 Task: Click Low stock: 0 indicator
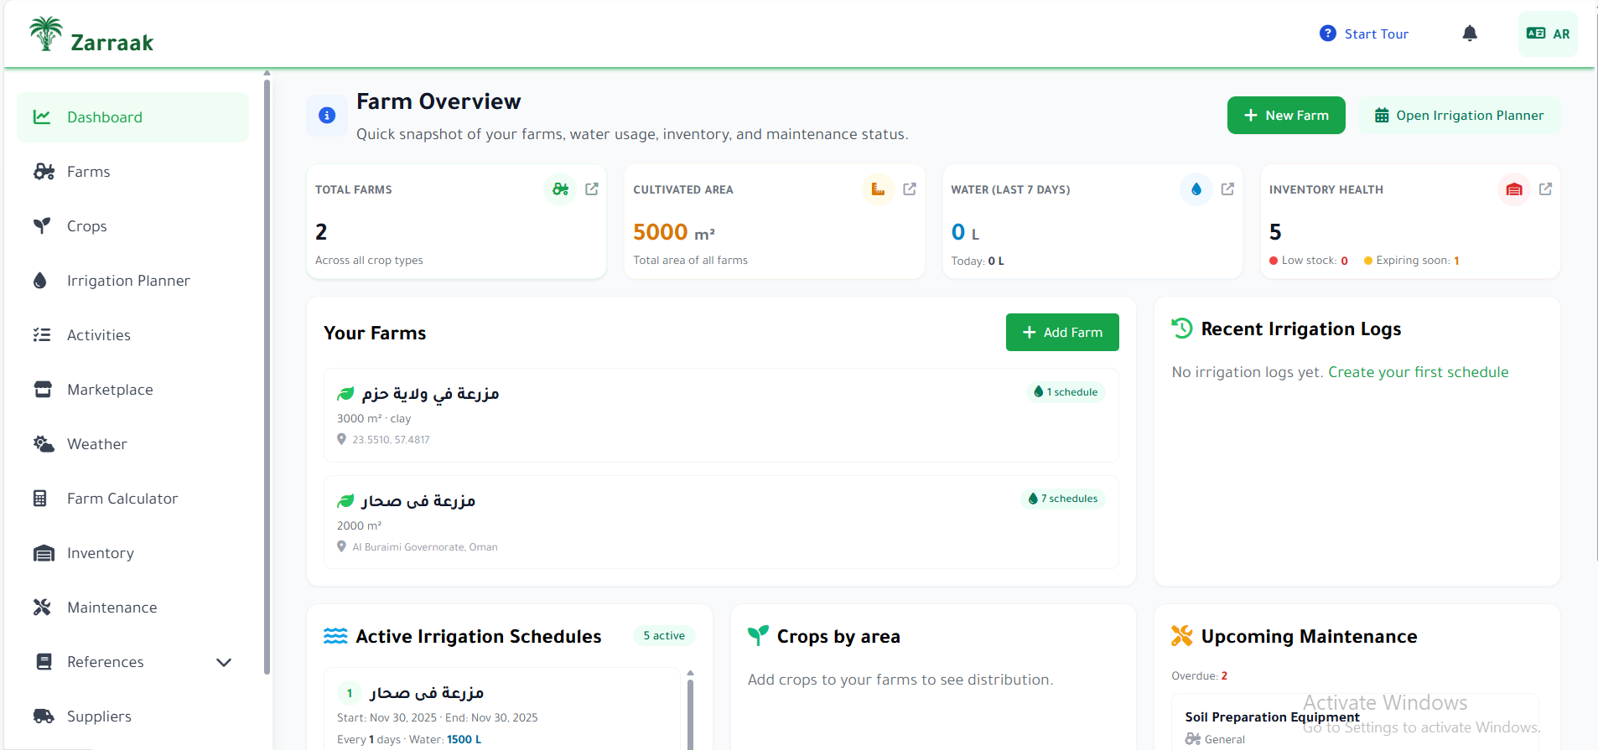(1309, 261)
